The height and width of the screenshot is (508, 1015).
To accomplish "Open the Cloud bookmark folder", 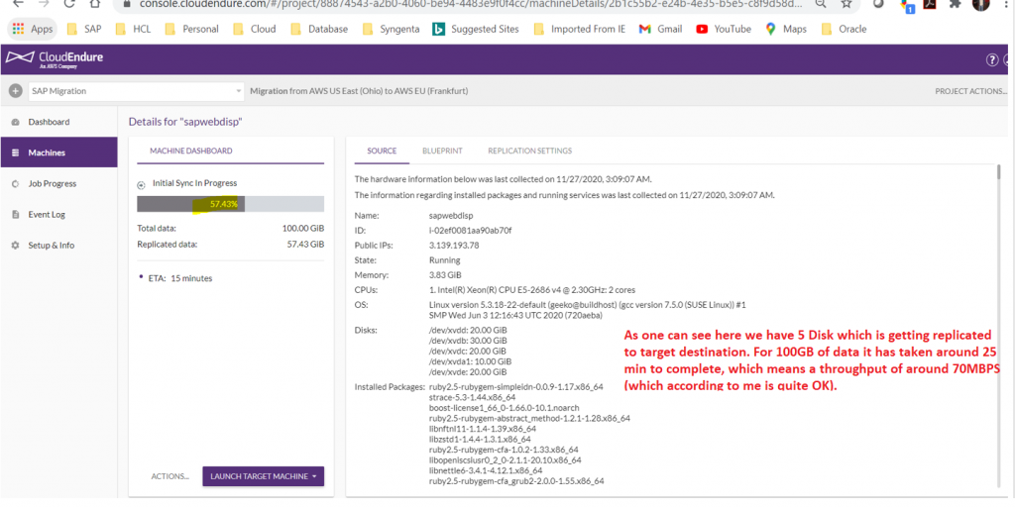I will 255,29.
